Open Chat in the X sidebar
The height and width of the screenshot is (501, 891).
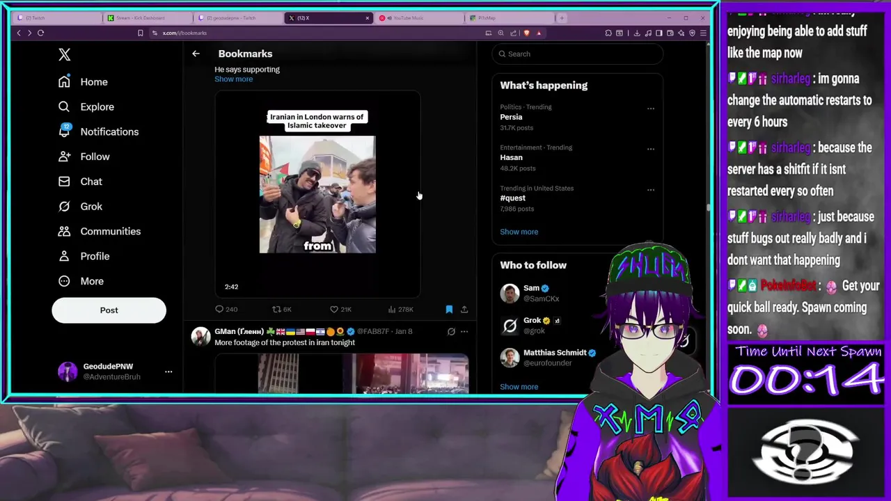[80, 182]
